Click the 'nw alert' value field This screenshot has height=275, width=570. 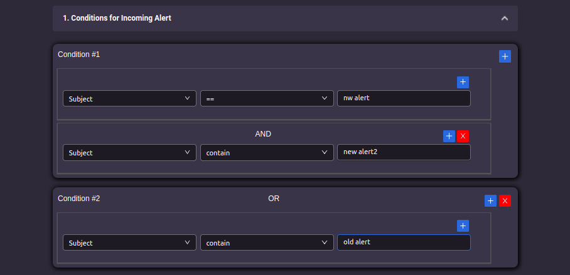click(404, 98)
